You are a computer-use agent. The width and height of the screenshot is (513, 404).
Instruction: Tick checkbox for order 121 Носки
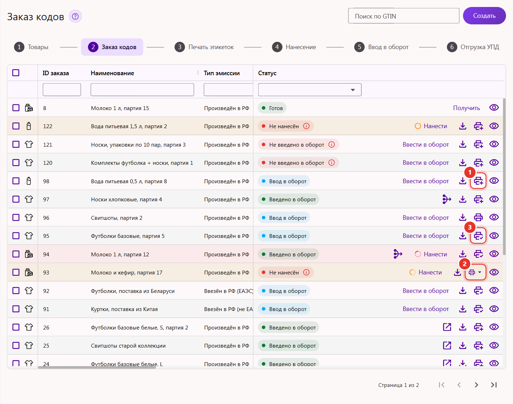(x=16, y=144)
